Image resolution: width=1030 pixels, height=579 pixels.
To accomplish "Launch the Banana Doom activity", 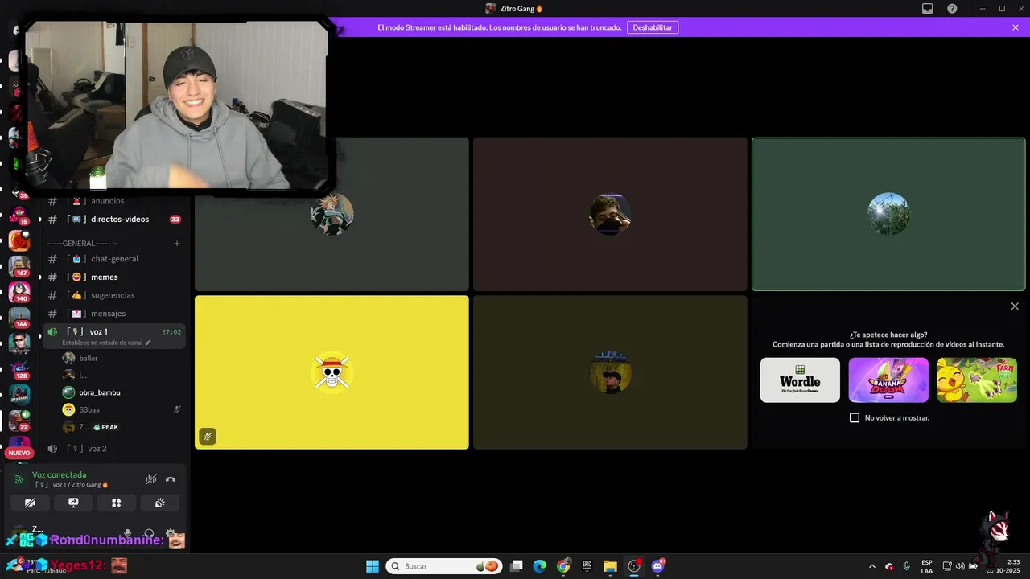I will (888, 380).
